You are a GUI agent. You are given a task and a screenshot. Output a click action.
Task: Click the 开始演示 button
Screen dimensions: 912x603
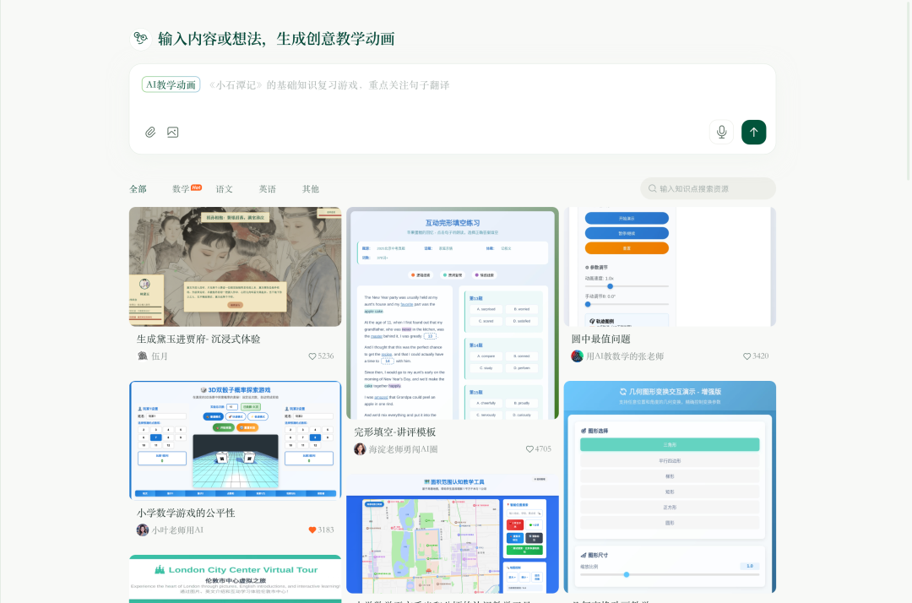click(x=627, y=218)
